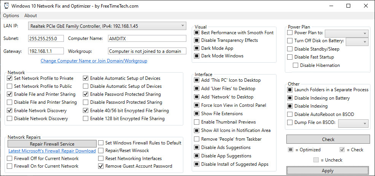Check Disable Automatic Setup of Devices
The width and height of the screenshot is (375, 176).
(x=86, y=86)
